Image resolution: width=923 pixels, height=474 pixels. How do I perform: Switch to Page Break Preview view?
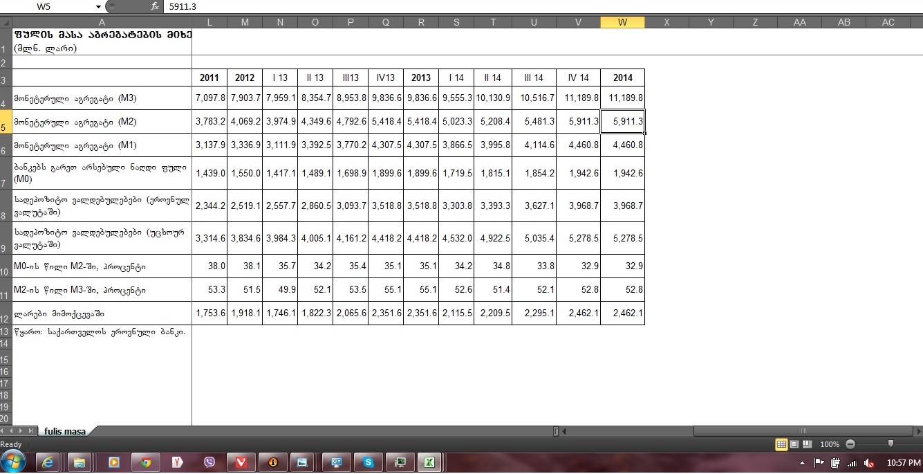point(807,444)
